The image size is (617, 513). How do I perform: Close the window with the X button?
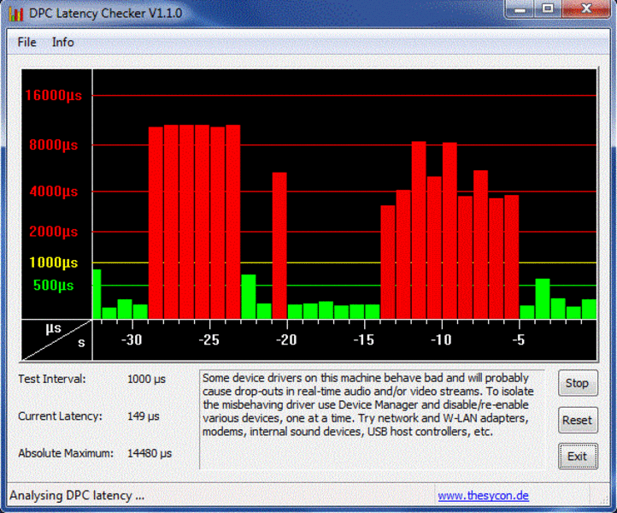pos(586,9)
